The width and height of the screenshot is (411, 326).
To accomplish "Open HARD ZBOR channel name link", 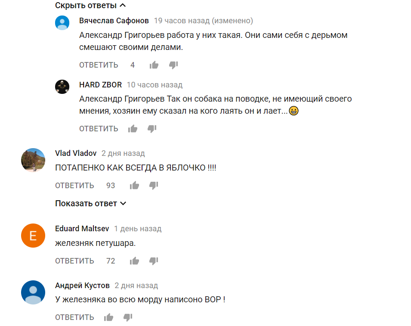I will [100, 85].
